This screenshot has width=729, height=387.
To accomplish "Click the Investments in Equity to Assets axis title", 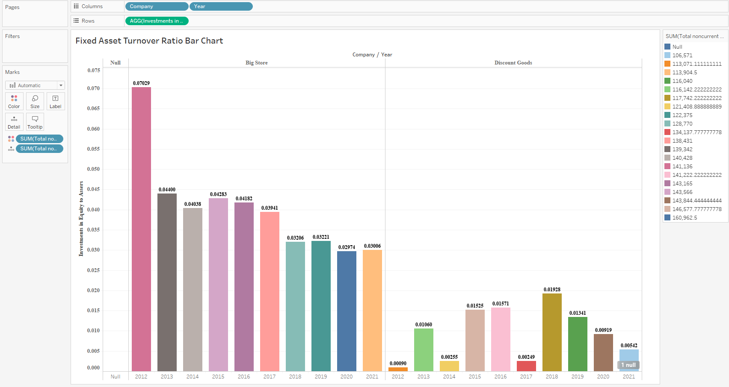I will [x=81, y=219].
